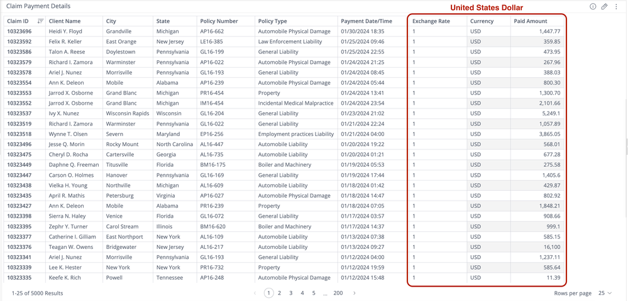This screenshot has width=628, height=301.
Task: Jump to page 200 of results
Action: pos(338,293)
